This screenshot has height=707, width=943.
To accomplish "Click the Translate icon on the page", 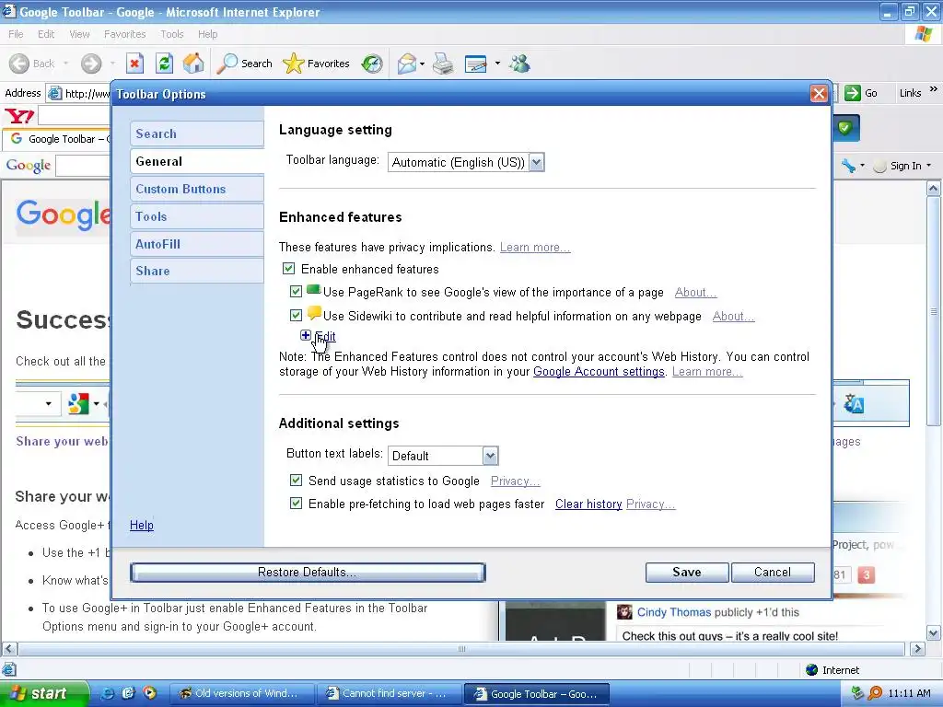I will click(x=854, y=404).
